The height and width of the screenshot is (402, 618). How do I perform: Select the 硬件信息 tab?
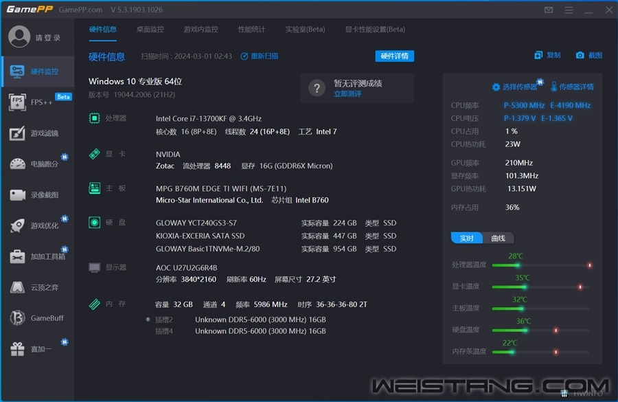click(102, 30)
